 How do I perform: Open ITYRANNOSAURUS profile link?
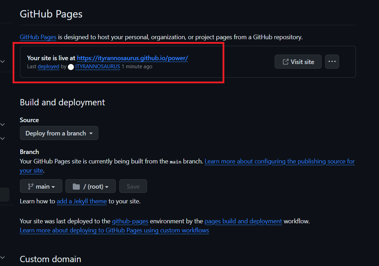coord(98,66)
